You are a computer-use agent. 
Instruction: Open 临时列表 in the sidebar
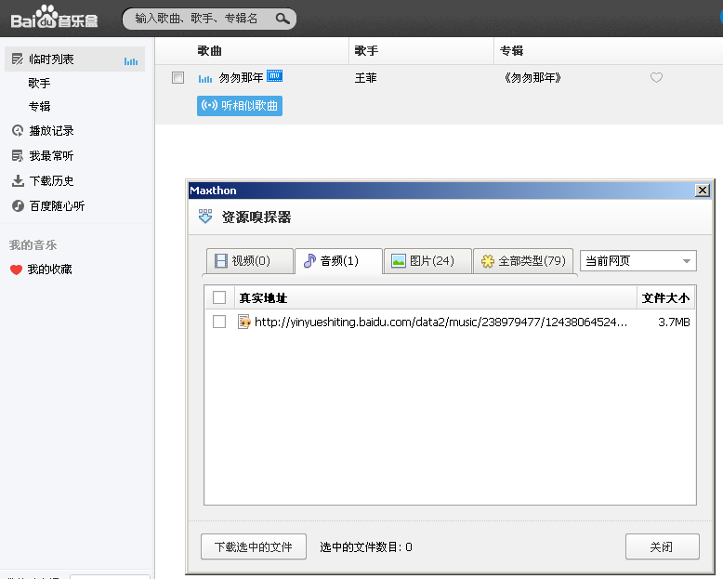click(x=74, y=59)
